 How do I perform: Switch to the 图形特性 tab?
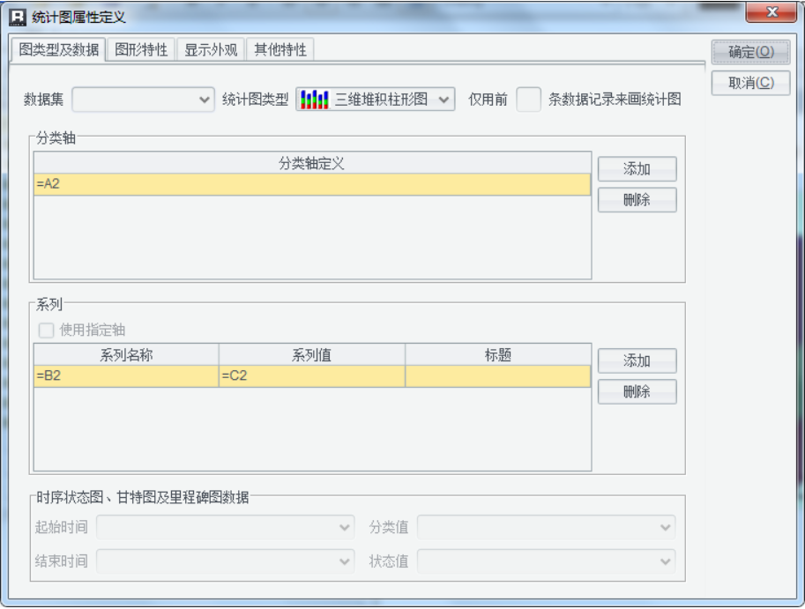(x=141, y=49)
